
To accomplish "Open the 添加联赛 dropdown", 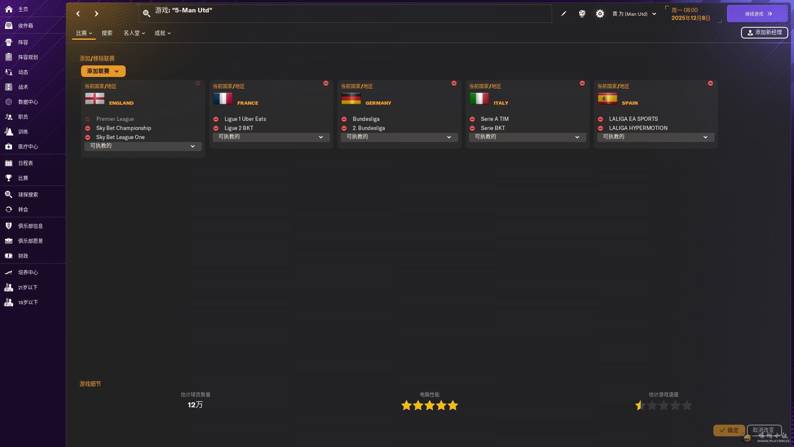I will (103, 71).
